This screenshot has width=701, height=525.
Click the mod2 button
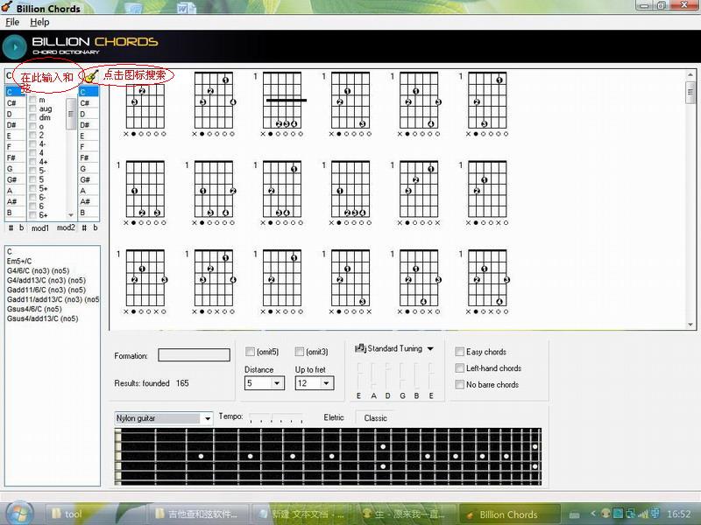66,227
